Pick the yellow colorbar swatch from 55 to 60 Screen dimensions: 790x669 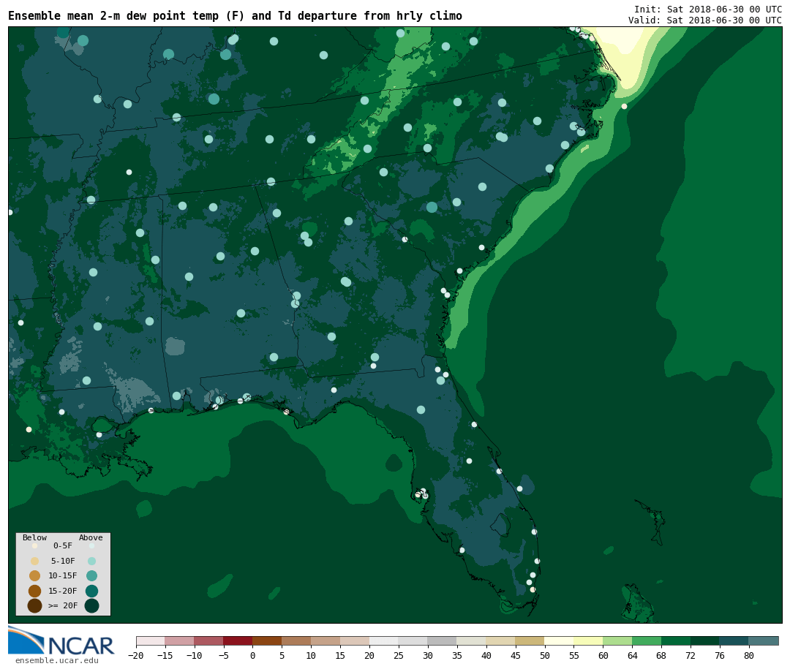click(589, 640)
